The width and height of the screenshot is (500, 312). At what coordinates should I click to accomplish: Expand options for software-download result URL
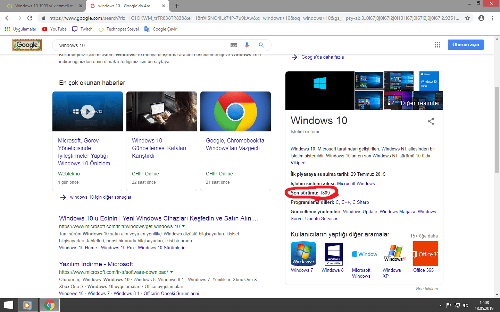tap(172, 272)
